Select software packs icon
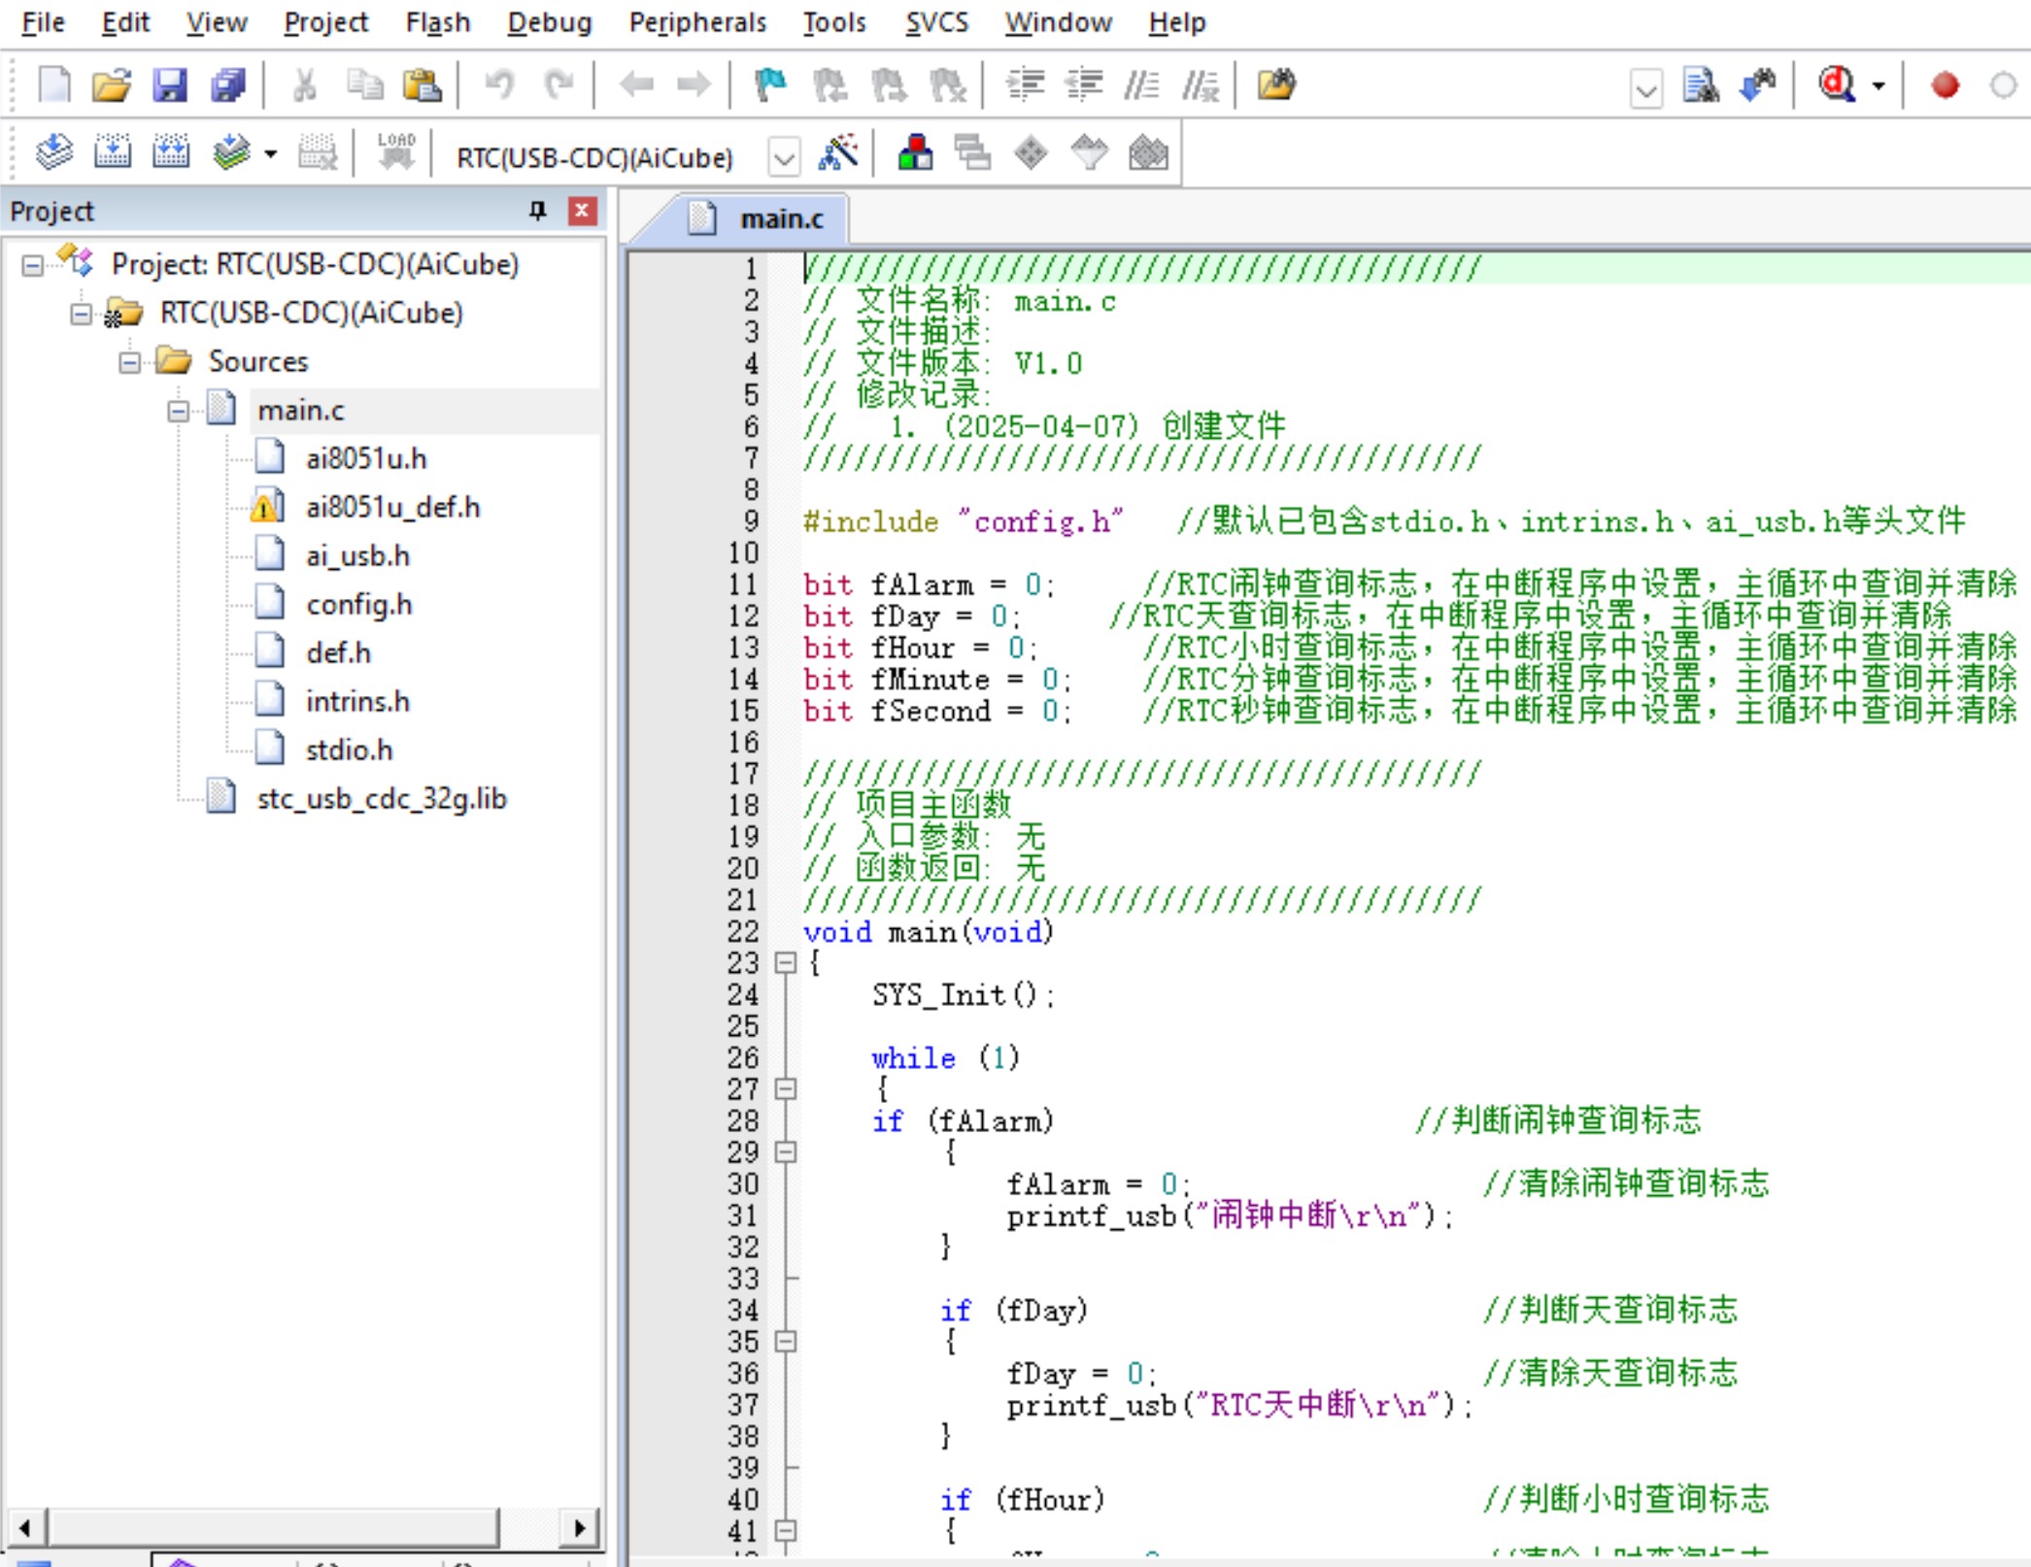 coord(1089,152)
